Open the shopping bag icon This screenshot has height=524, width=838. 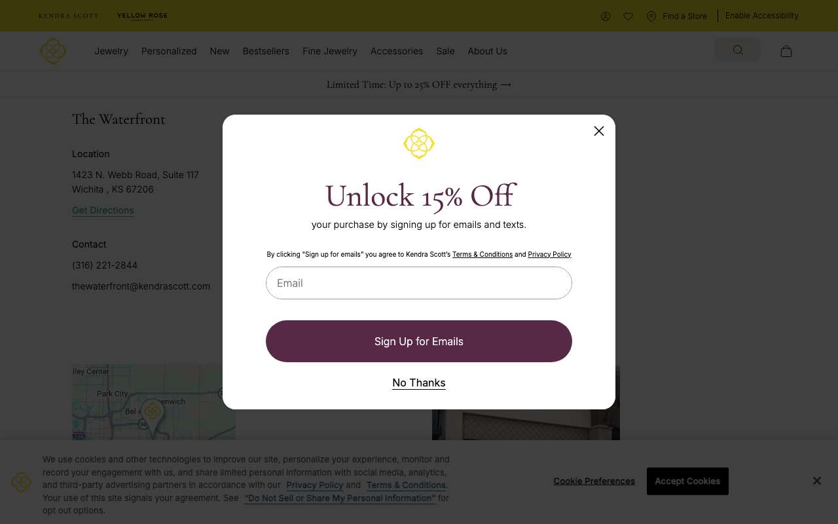pos(786,51)
